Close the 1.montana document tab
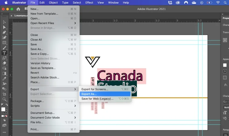Viewport: 229px width, 136px height. (11, 16)
